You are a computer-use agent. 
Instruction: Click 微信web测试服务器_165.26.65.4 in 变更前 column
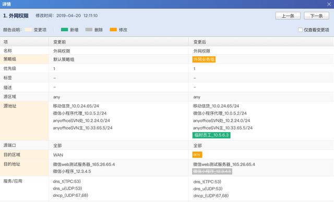(x=84, y=164)
